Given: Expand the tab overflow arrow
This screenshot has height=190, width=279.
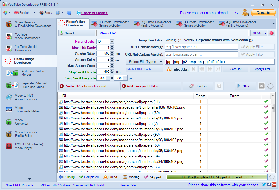Looking at the screenshot, I should pyautogui.click(x=274, y=23).
